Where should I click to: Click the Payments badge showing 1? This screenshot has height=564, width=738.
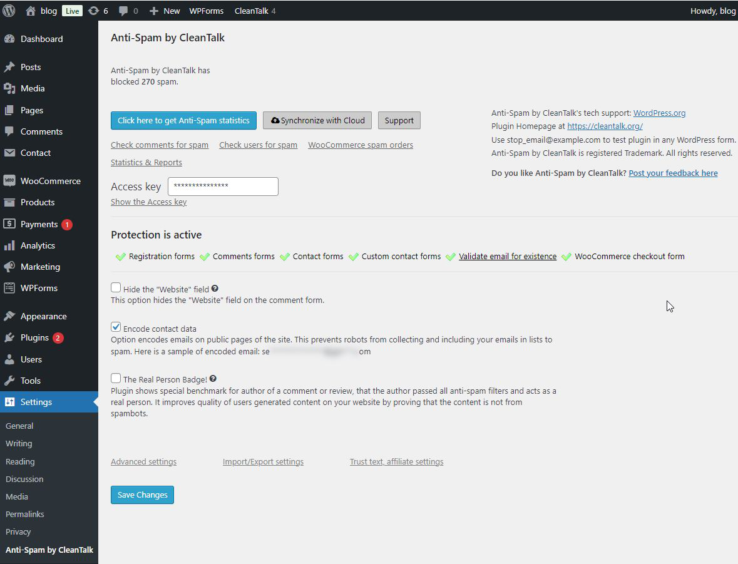tap(67, 225)
